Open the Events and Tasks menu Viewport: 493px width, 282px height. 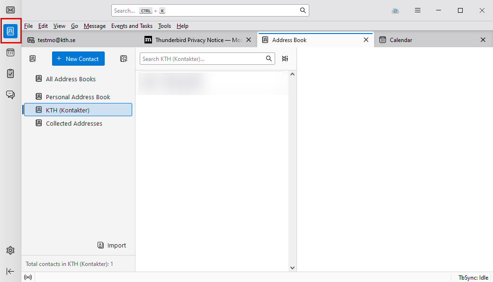132,26
